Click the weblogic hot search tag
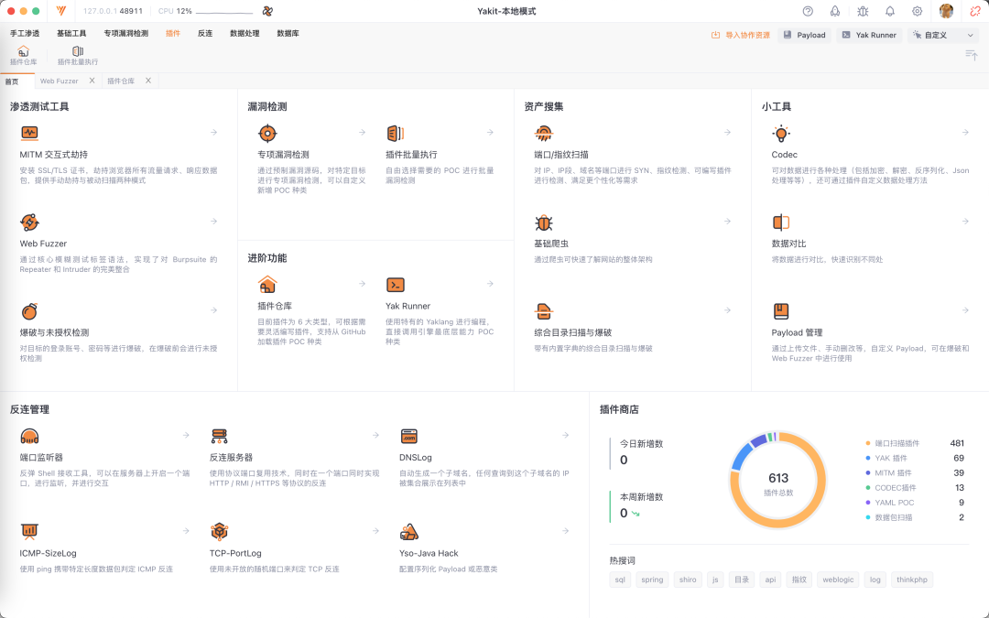This screenshot has height=618, width=989. click(x=838, y=580)
